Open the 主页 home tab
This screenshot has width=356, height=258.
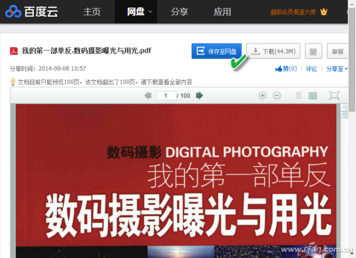point(92,12)
